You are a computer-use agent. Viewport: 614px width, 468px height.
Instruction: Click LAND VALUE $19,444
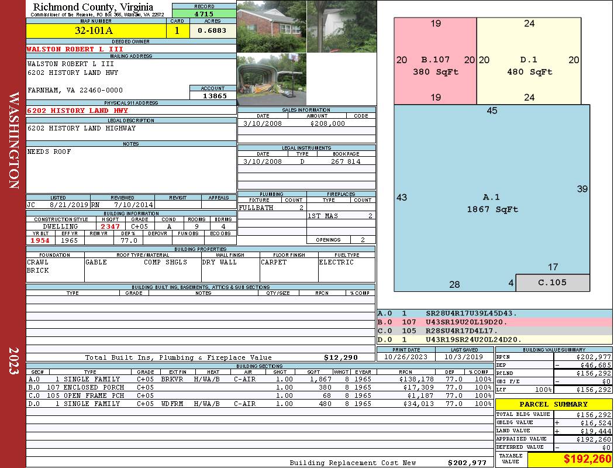coord(596,431)
